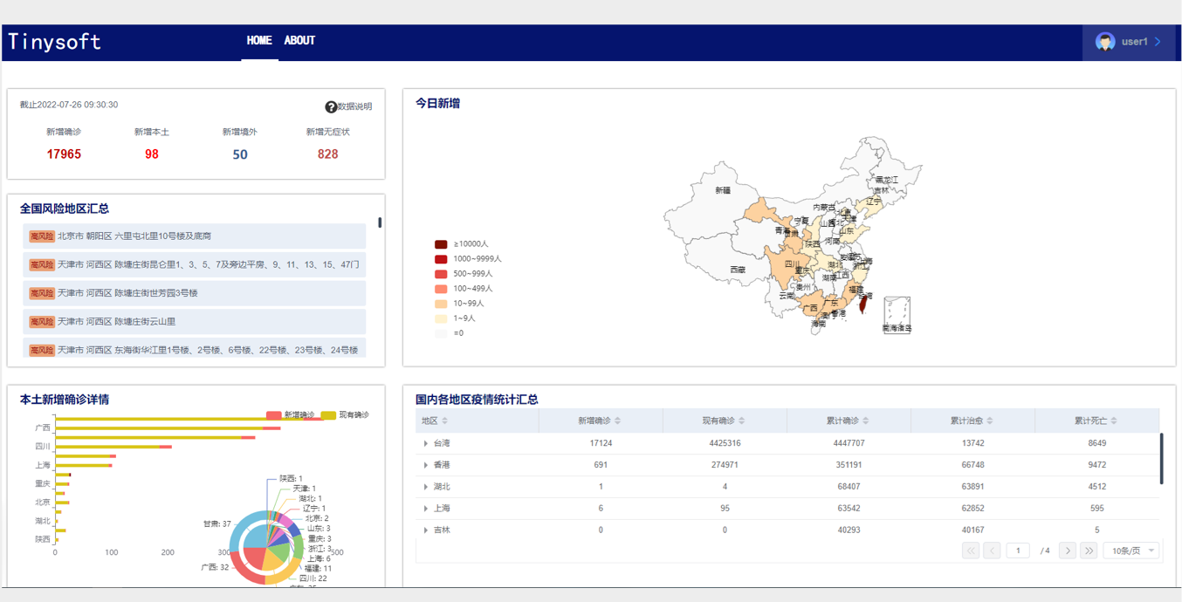Open the HOME navigation tab
This screenshot has width=1182, height=602.
click(x=259, y=41)
